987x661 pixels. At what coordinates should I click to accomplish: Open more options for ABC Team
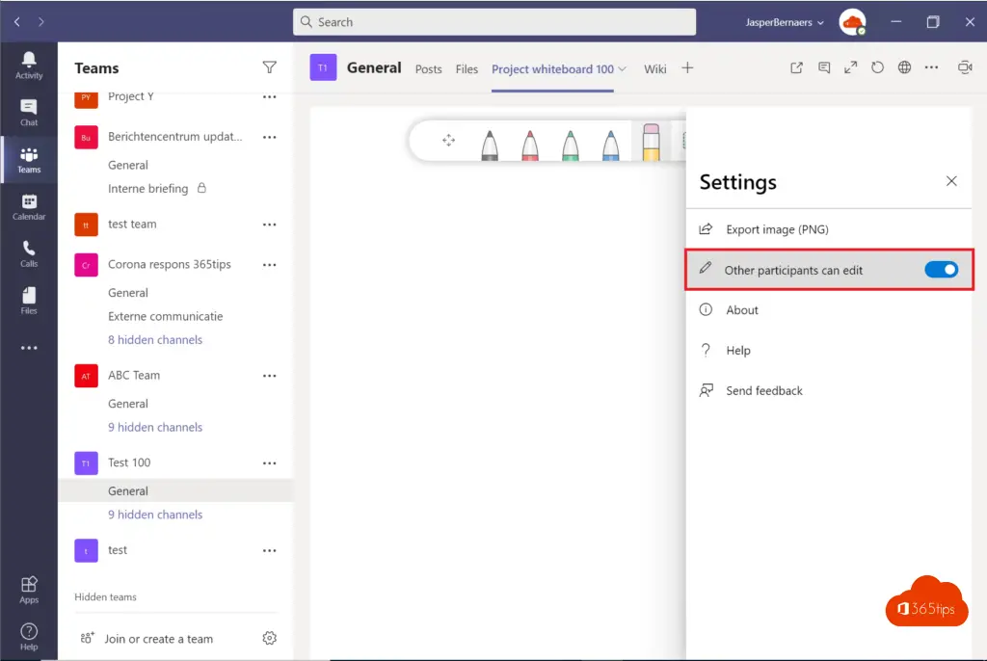pyautogui.click(x=270, y=376)
